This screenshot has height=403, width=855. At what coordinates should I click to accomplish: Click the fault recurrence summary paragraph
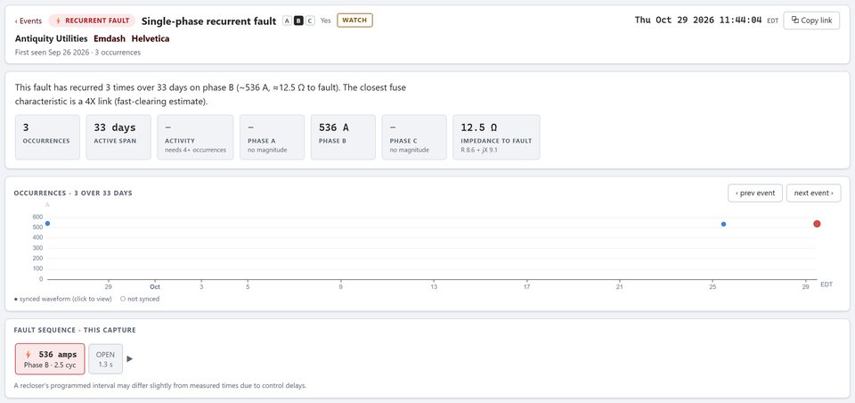(x=210, y=95)
